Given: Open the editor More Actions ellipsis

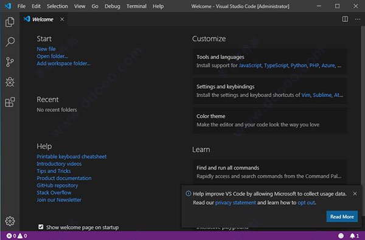Looking at the screenshot, I should 358,19.
